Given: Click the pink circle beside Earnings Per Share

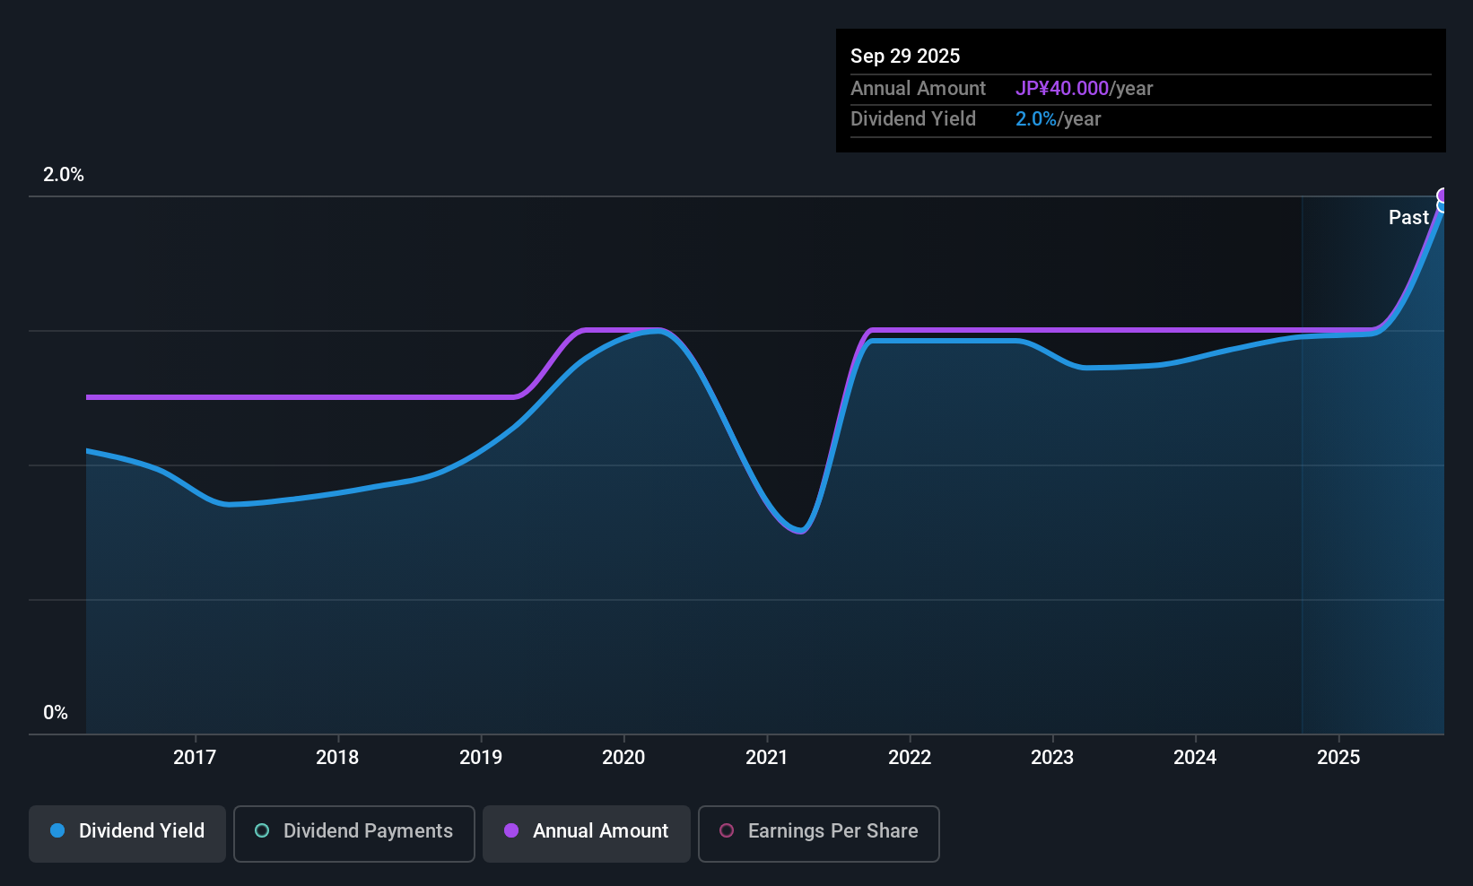Looking at the screenshot, I should 727,831.
